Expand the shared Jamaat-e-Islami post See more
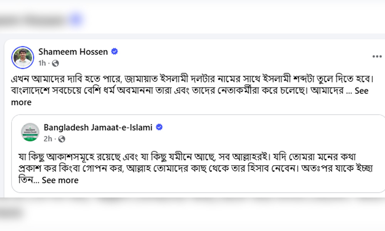 tap(60, 180)
